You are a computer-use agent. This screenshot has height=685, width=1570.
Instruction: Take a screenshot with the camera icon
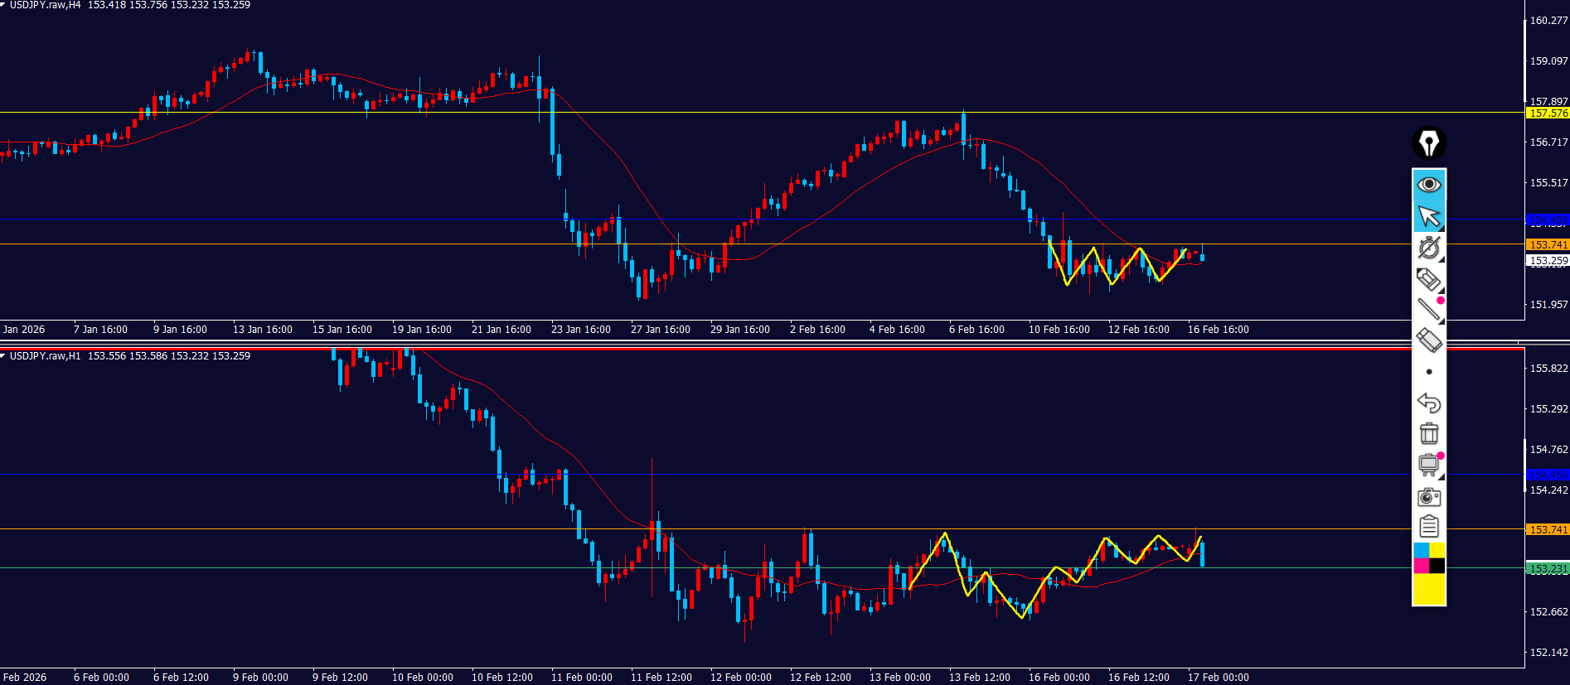coord(1428,496)
